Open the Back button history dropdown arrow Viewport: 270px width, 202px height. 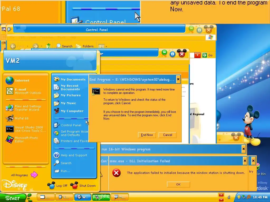[27, 46]
